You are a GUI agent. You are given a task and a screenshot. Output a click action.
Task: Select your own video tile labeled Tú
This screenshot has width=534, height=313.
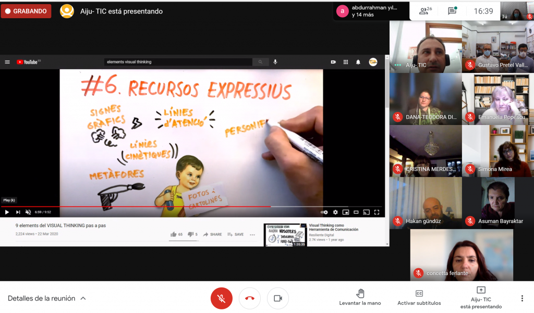517,11
